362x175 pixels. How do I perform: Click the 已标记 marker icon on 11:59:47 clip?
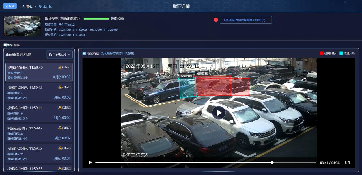tap(60, 128)
